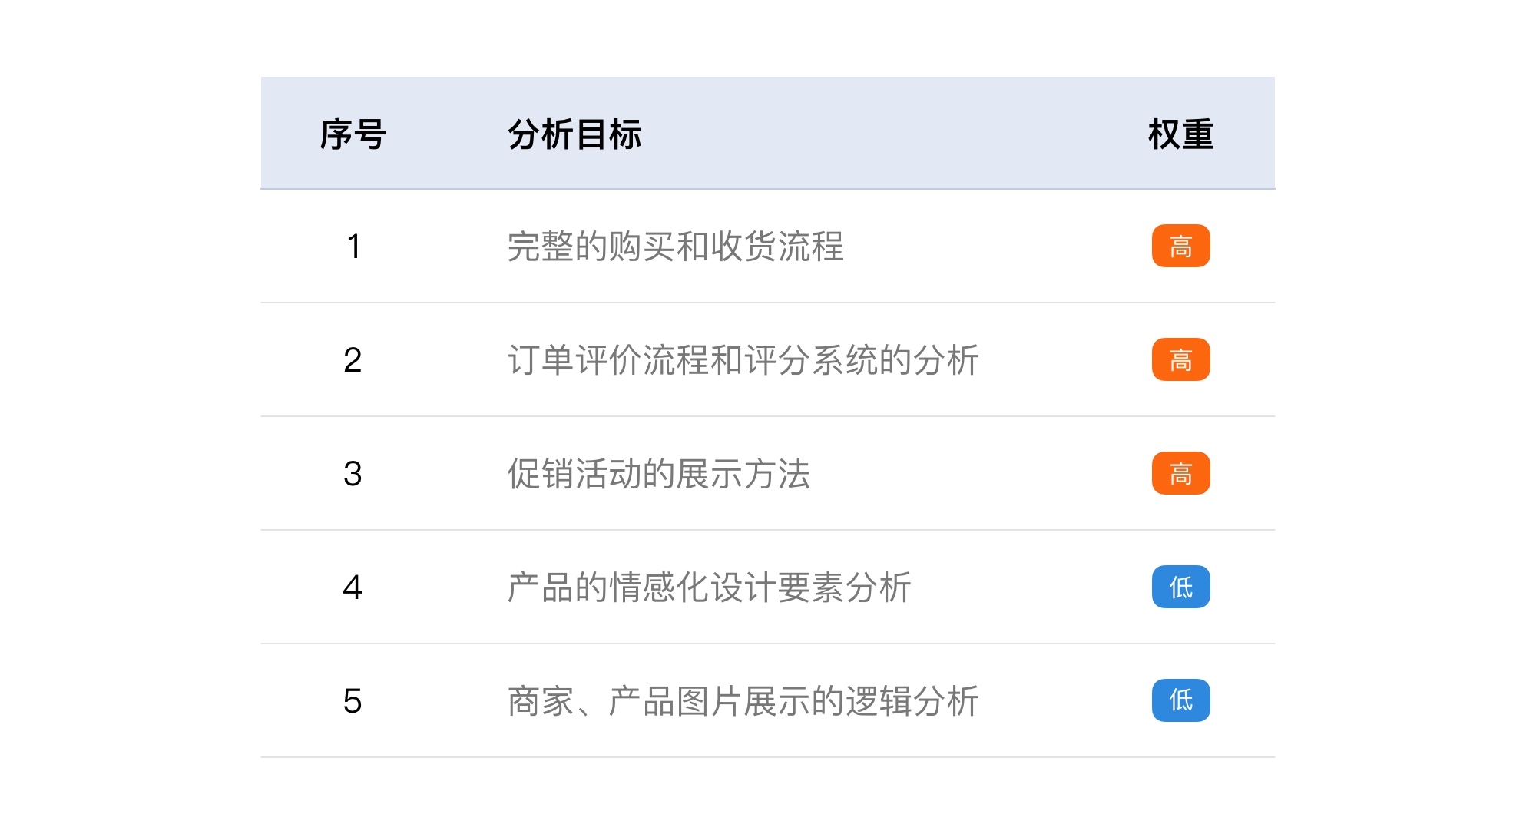This screenshot has width=1536, height=834.
Task: Click empty header area between 分析目标 and 权重
Action: (x=895, y=133)
